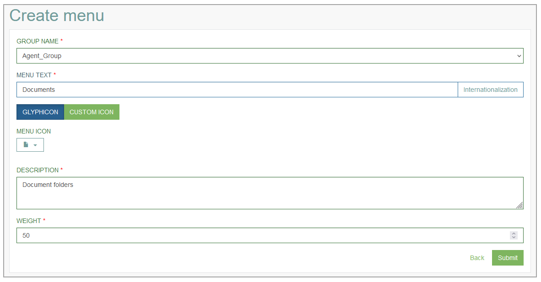Screen dimensions: 541x282
Task: Switch to the CUSTOM ICON tab
Action: coord(92,112)
